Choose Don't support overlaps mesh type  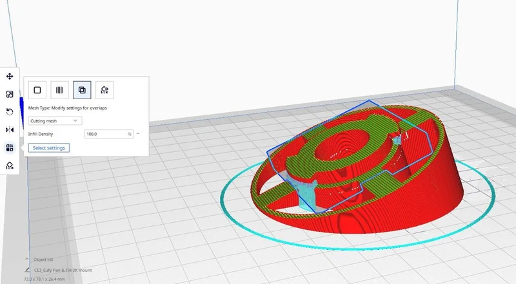[104, 90]
